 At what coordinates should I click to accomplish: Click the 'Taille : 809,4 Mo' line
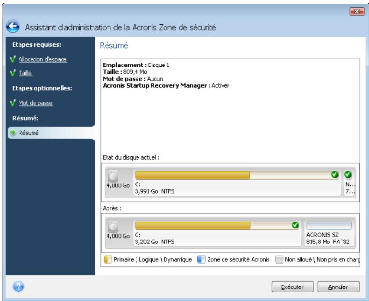125,72
